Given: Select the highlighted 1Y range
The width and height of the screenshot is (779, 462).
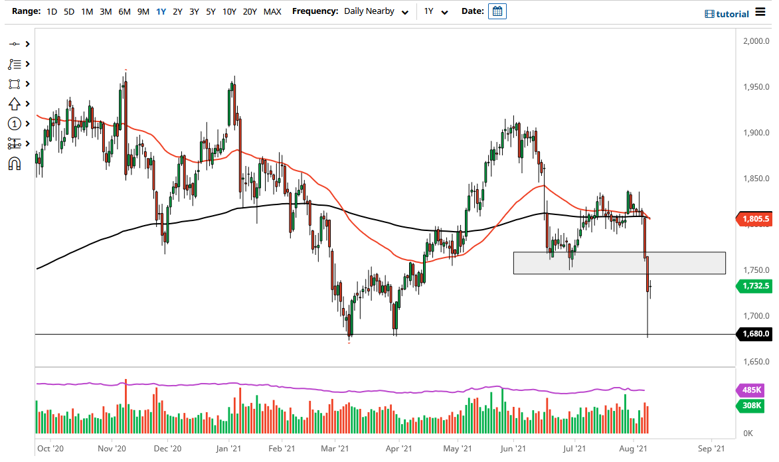Looking at the screenshot, I should (x=161, y=11).
